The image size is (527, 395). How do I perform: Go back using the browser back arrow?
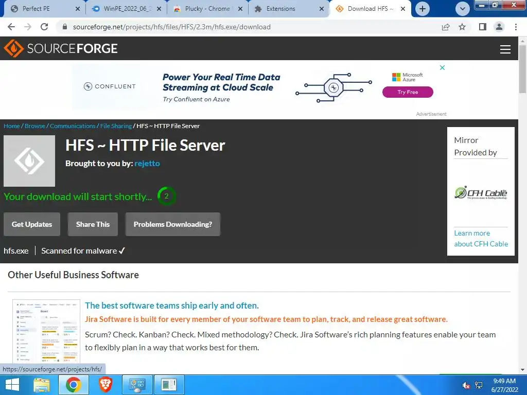pyautogui.click(x=11, y=27)
